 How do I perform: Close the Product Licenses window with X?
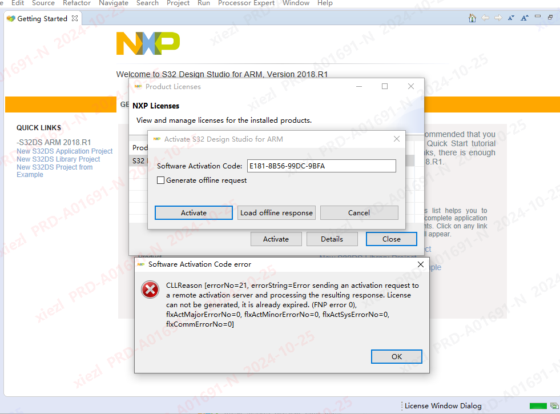(411, 86)
